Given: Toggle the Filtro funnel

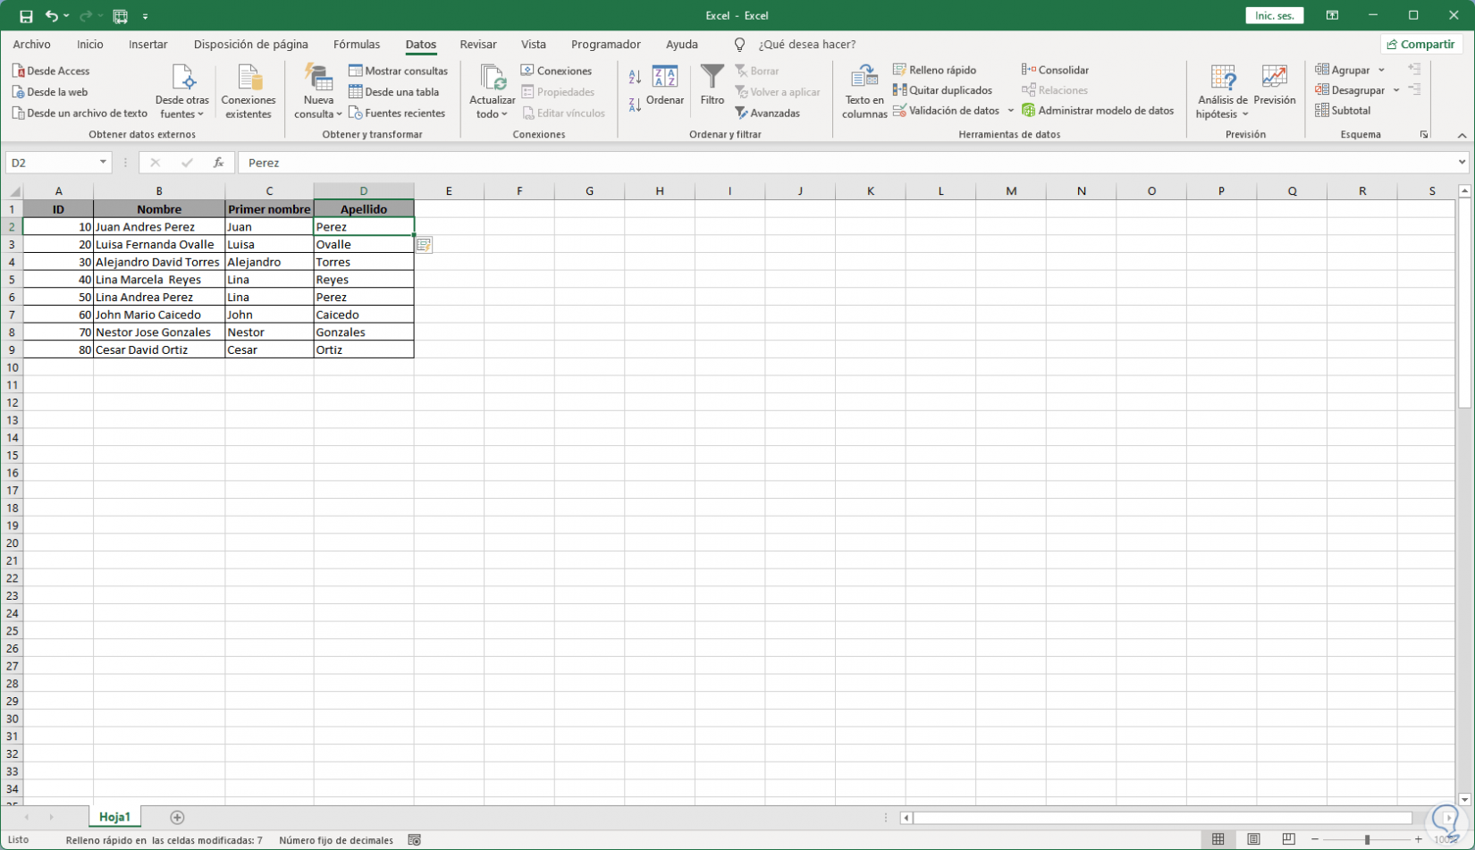Looking at the screenshot, I should click(x=712, y=86).
